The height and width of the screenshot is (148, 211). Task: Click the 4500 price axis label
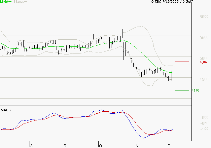click(x=204, y=79)
